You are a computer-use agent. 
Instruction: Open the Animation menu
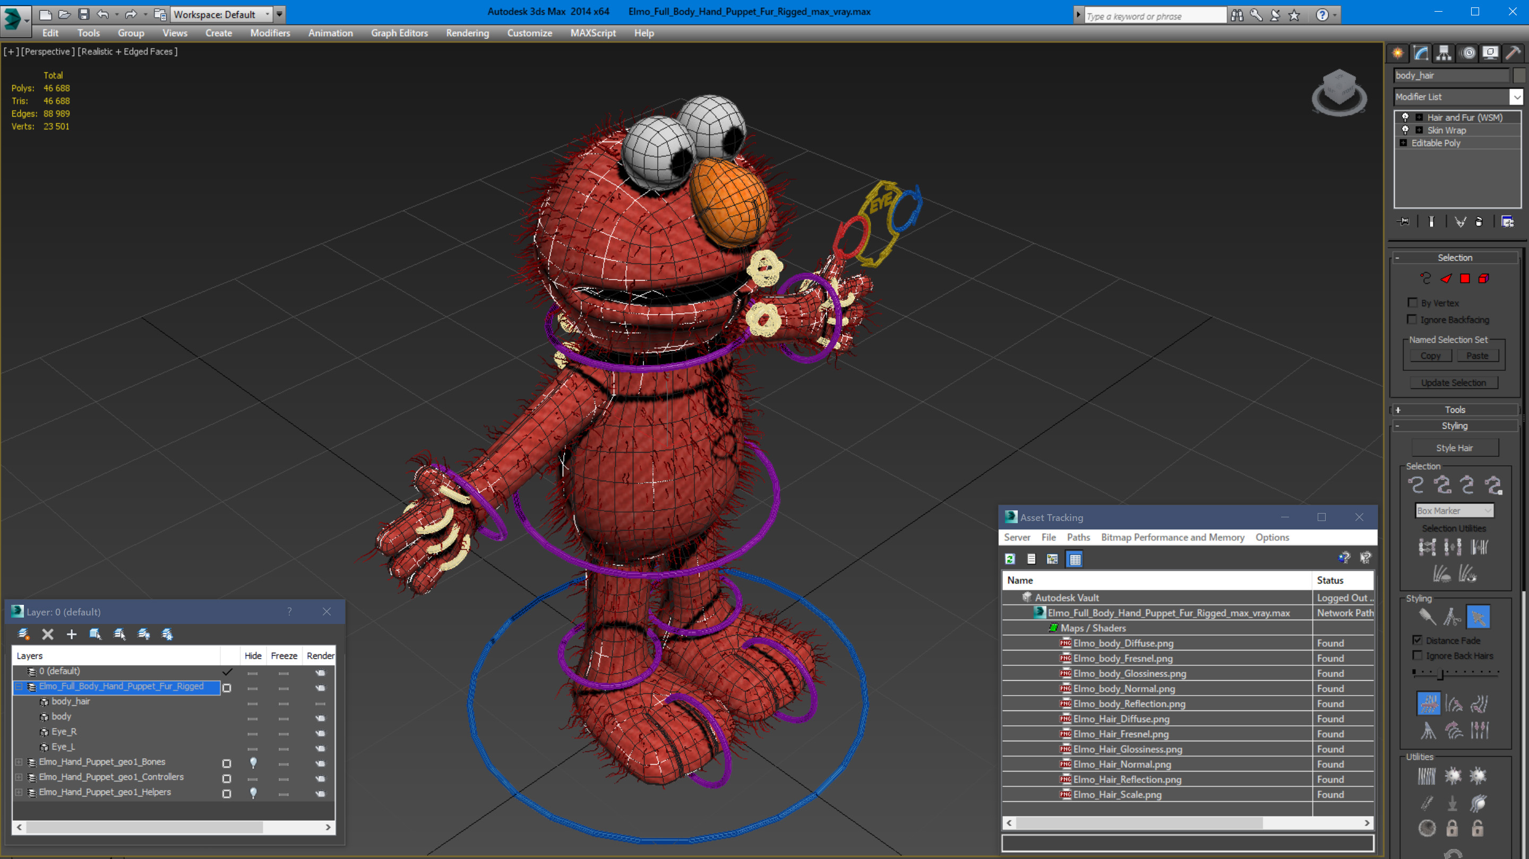click(330, 33)
